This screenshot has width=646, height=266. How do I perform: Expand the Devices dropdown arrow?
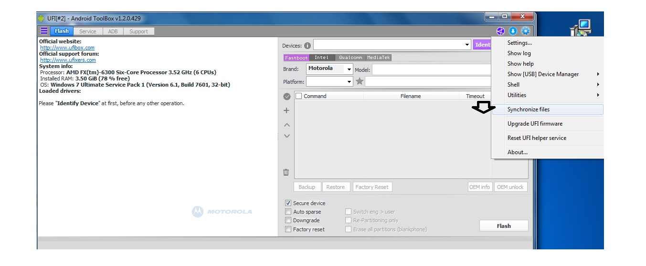pyautogui.click(x=467, y=45)
